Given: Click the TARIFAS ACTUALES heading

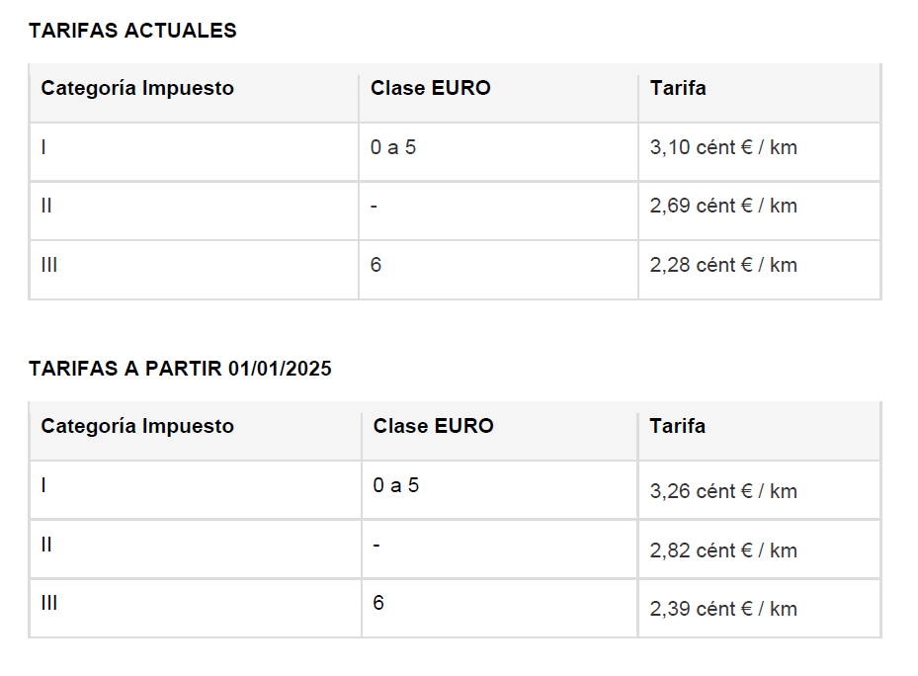Looking at the screenshot, I should click(132, 31).
